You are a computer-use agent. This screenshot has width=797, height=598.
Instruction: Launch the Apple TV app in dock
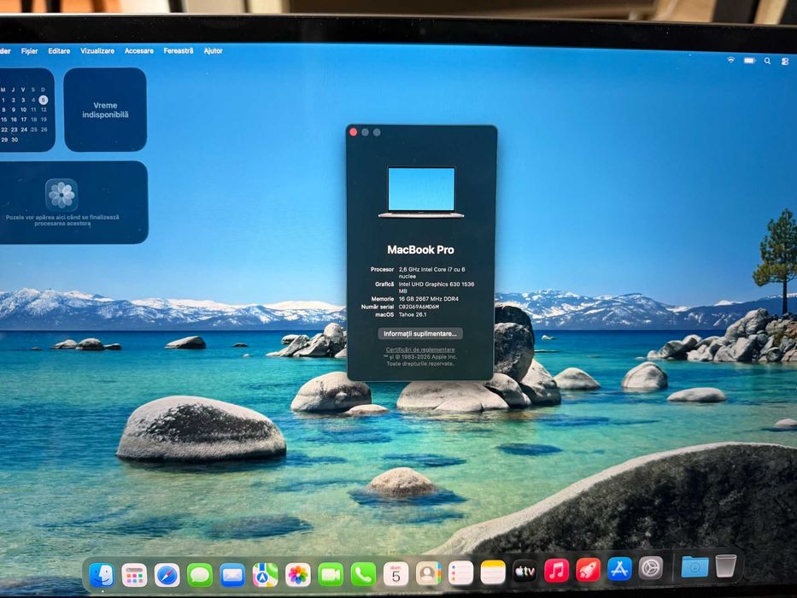[524, 572]
